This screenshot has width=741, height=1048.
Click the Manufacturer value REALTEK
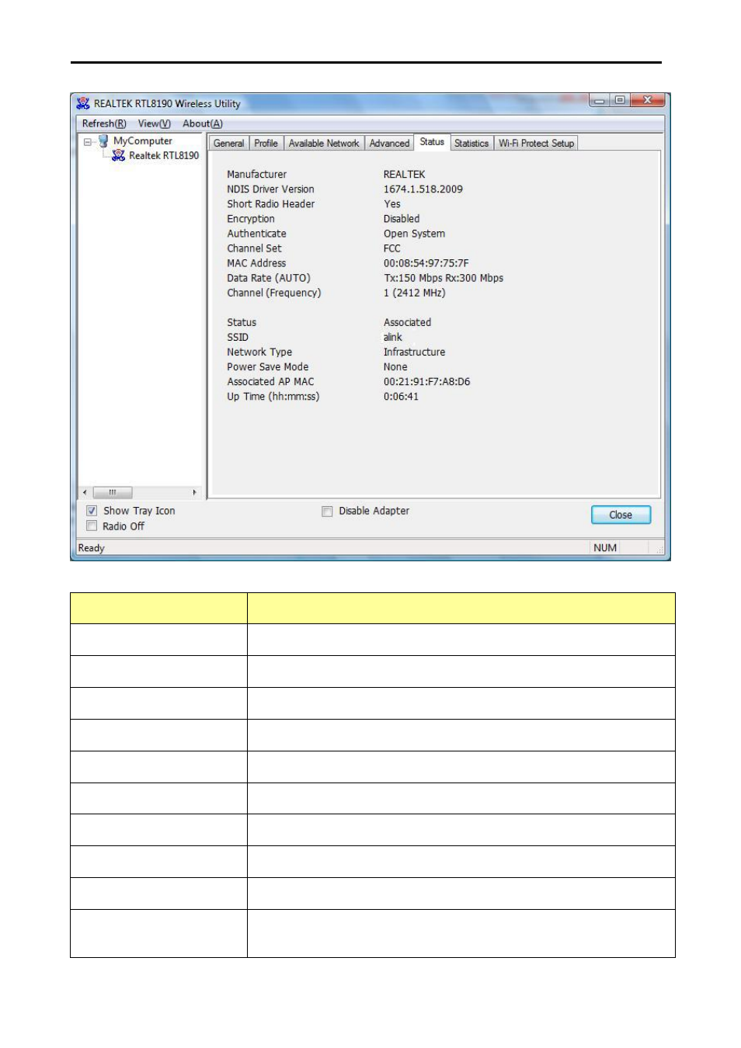404,175
